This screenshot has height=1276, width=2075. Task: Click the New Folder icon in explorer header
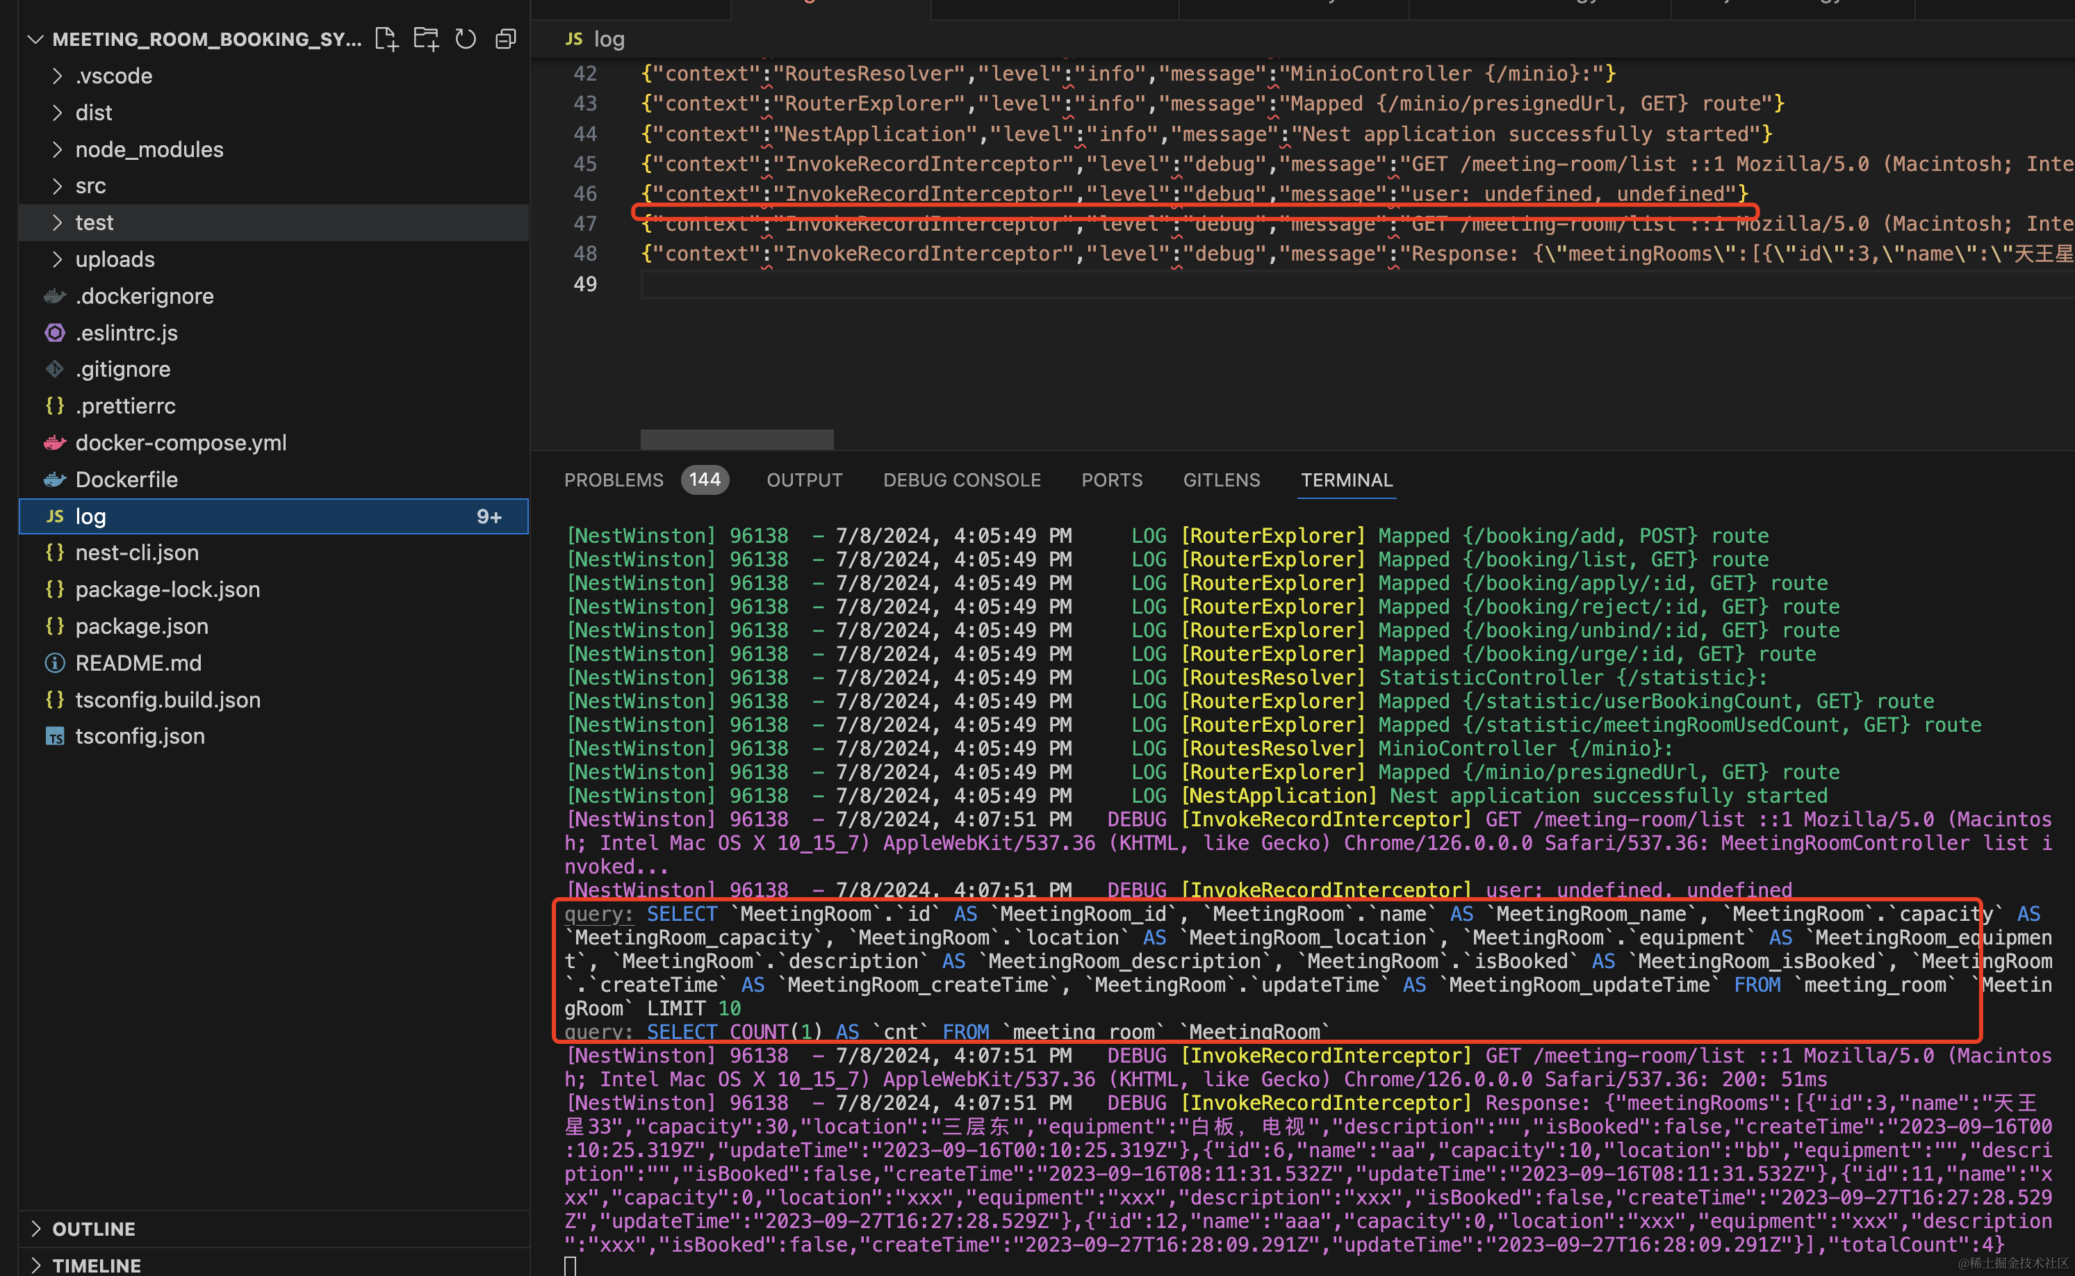(425, 39)
